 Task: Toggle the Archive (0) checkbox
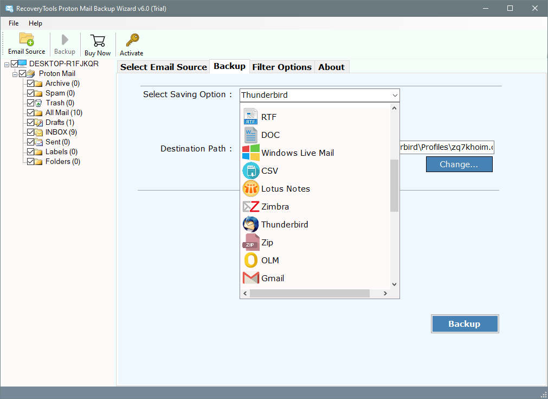tap(31, 83)
